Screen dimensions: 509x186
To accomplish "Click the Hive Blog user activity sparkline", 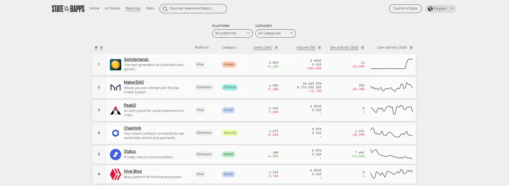I will point(391,174).
